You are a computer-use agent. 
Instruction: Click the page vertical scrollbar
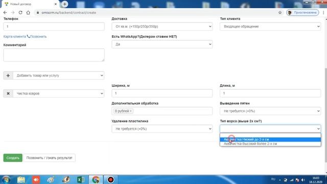[326, 114]
